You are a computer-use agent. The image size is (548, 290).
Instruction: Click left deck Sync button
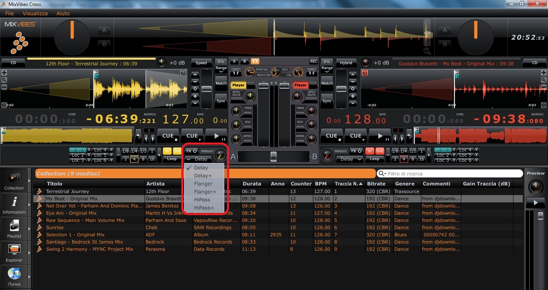(221, 101)
